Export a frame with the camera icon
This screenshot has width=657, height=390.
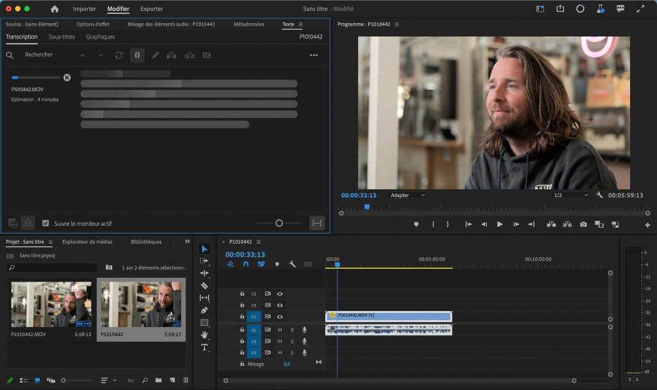(583, 225)
